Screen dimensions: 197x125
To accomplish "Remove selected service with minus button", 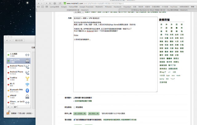I will click(12, 107).
